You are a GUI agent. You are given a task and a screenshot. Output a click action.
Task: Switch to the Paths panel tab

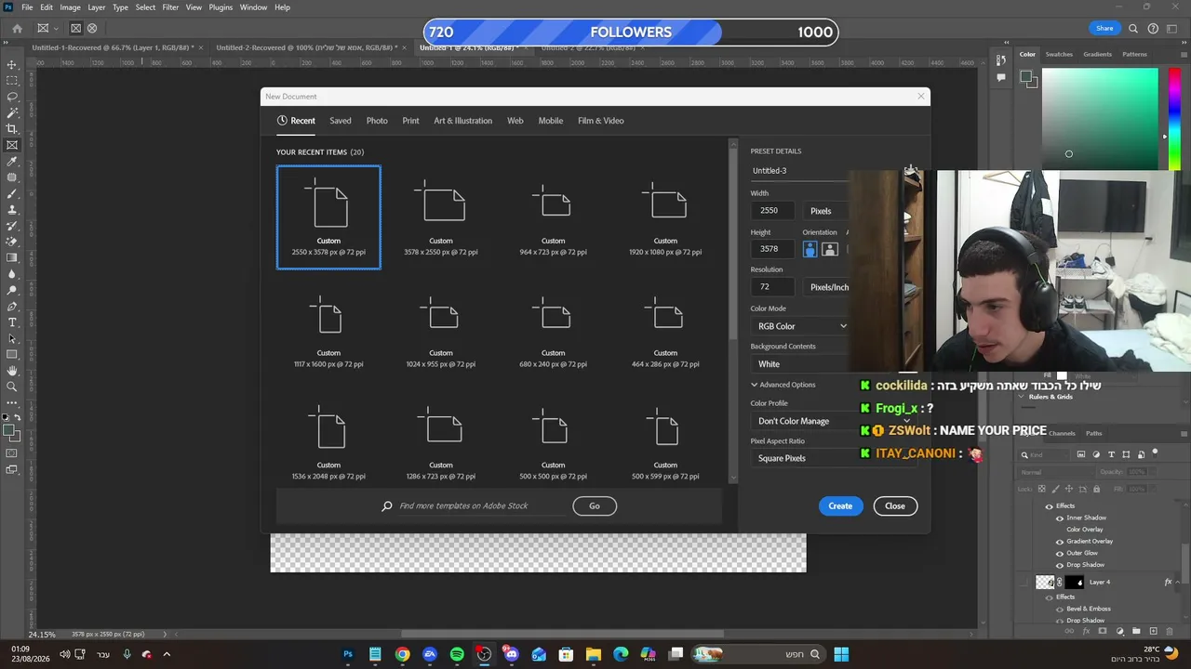1094,433
